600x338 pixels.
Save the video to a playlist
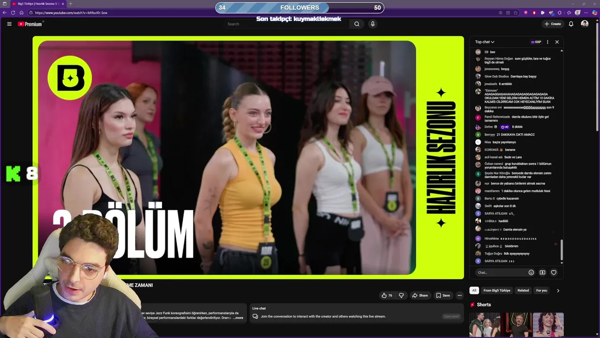443,295
